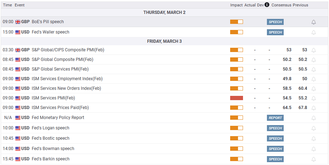
Task: Click the Time column header
Action: coord(7,5)
